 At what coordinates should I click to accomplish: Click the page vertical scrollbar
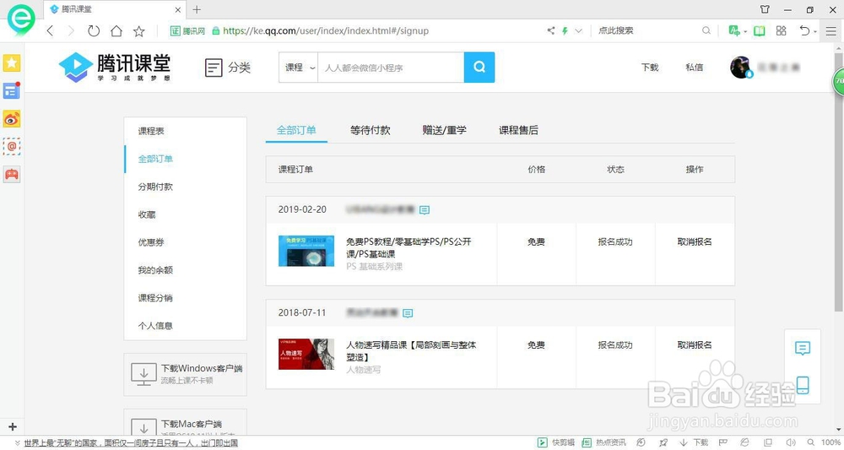(838, 183)
